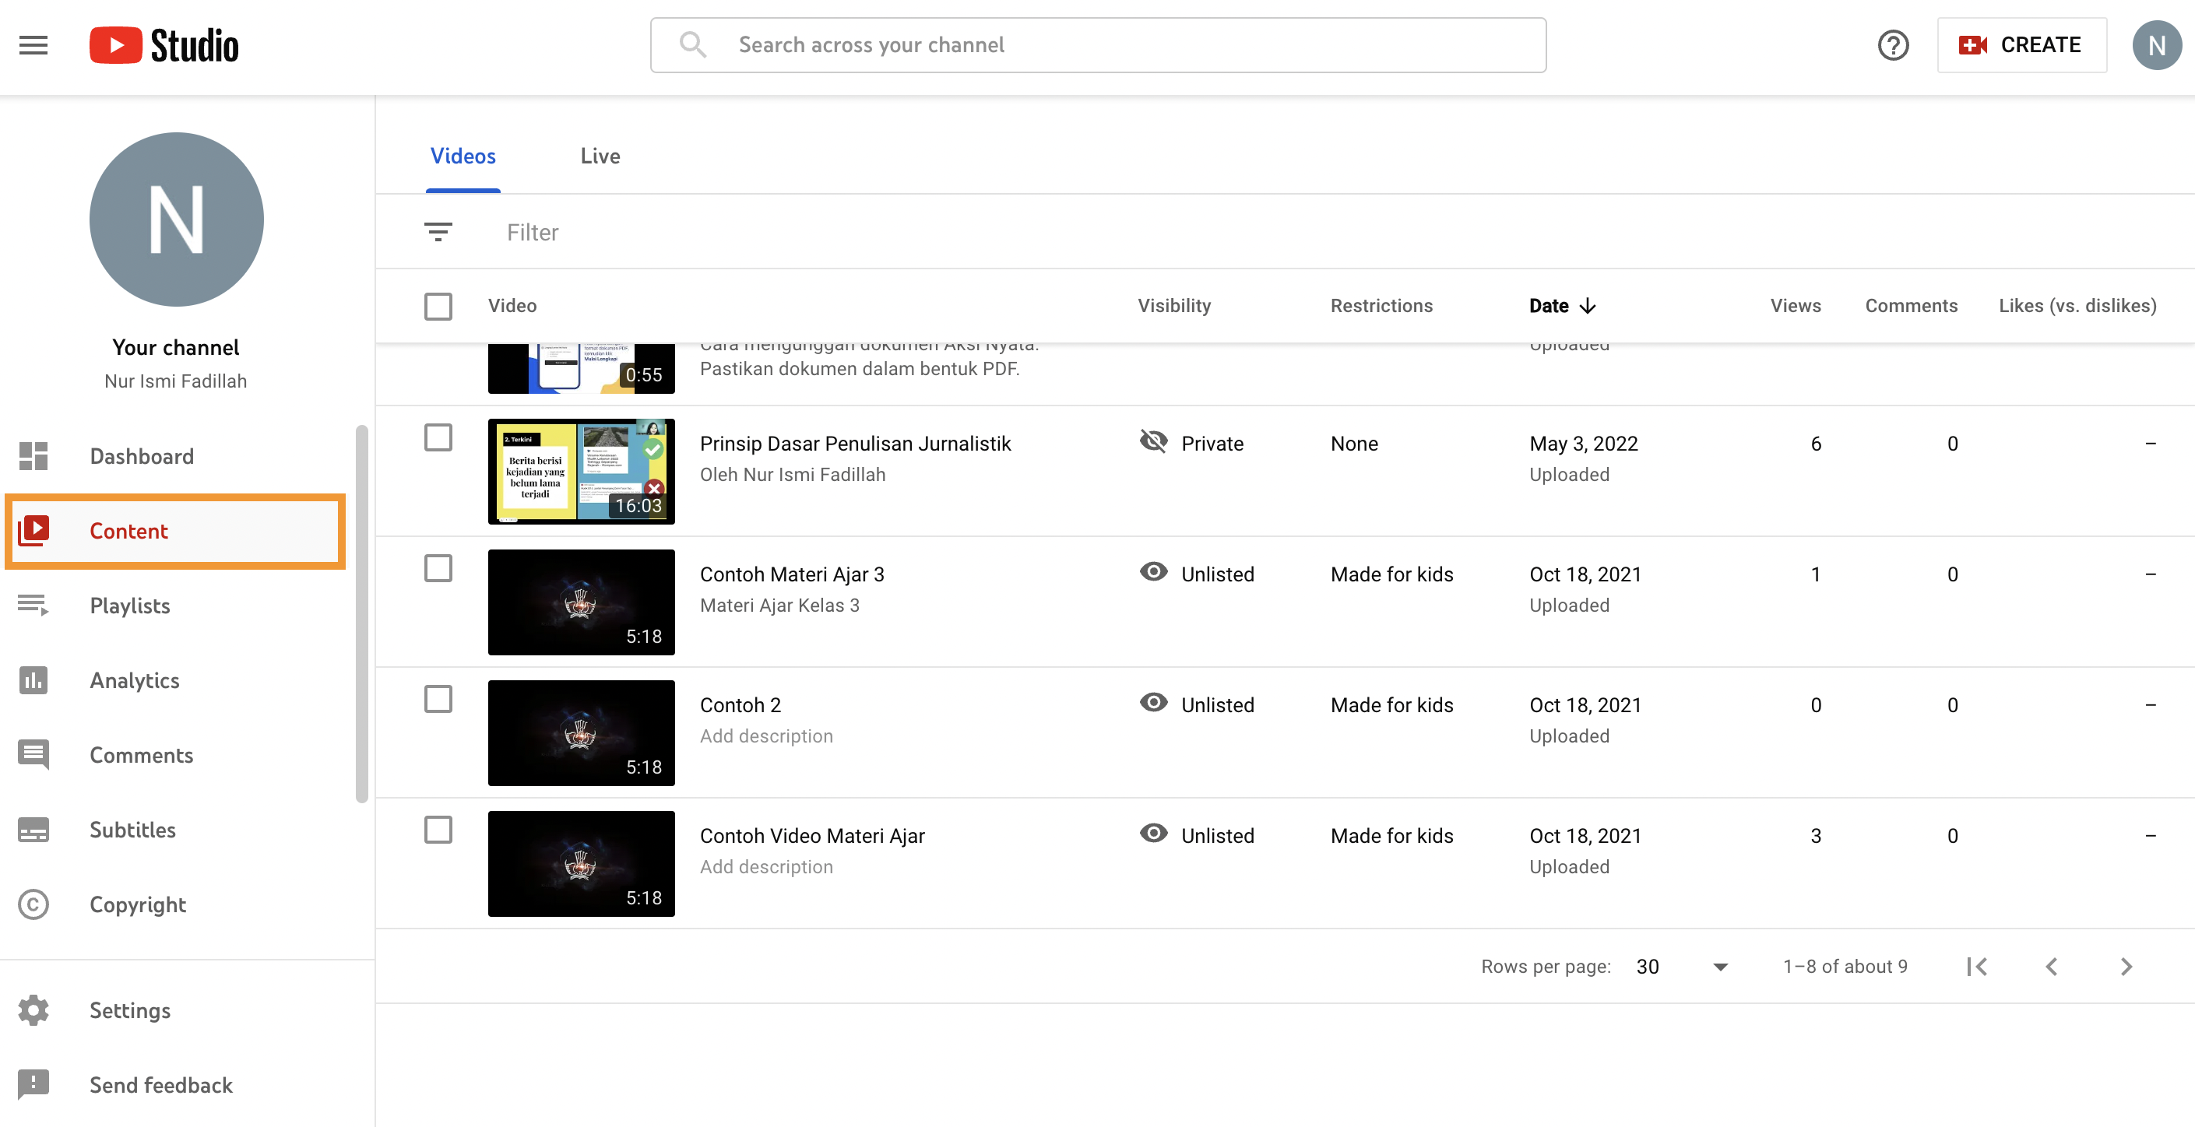Open the hamburger navigation menu
2195x1127 pixels.
[x=33, y=45]
